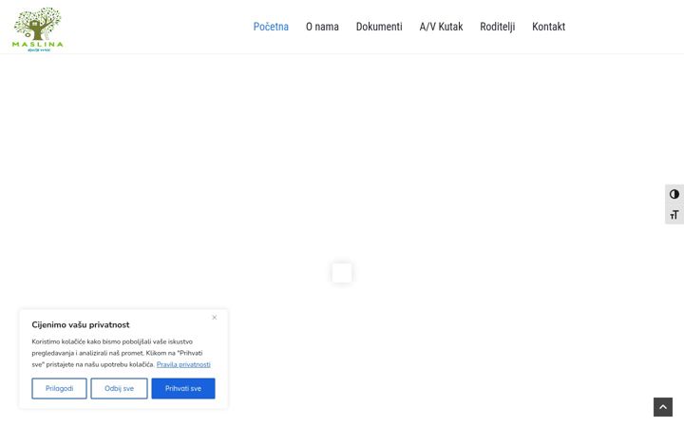Close the cookie privacy banner
Viewport: 684px width, 428px height.
pyautogui.click(x=214, y=318)
